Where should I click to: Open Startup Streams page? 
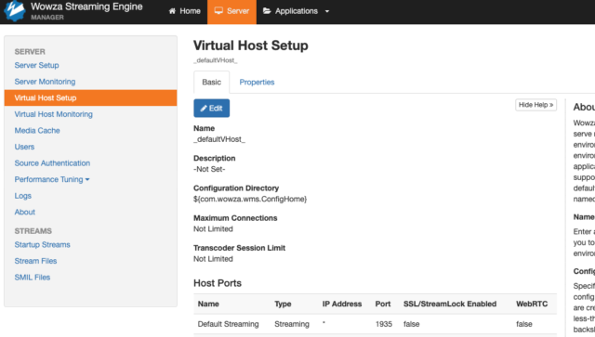click(x=42, y=244)
